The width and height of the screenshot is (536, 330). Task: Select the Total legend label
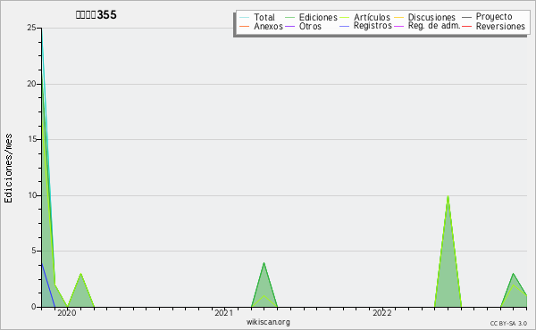[x=264, y=17]
